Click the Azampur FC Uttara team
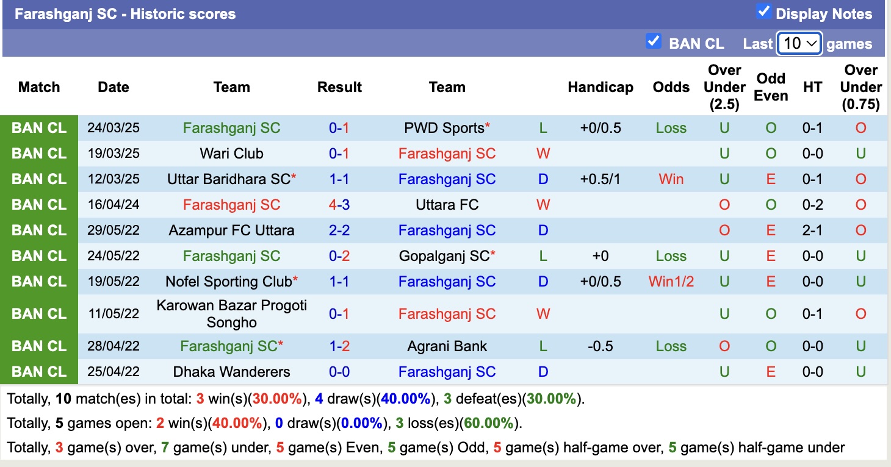Viewport: 891px width, 467px height. [x=231, y=230]
